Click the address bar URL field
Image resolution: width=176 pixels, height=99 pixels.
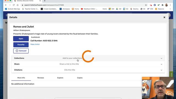(83, 5)
